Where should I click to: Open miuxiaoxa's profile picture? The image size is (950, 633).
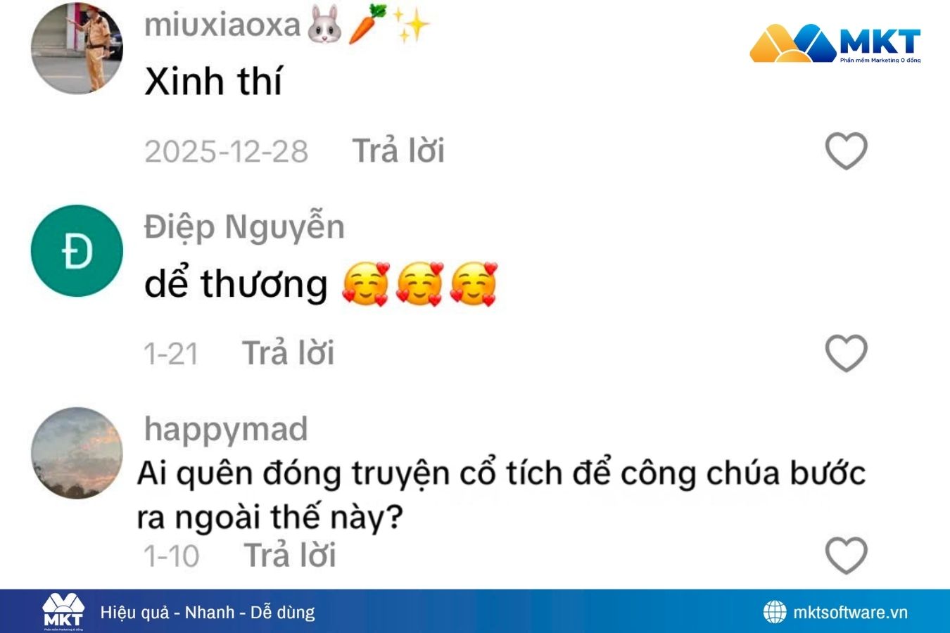point(77,49)
